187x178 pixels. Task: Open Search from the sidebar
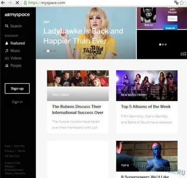(x=16, y=26)
